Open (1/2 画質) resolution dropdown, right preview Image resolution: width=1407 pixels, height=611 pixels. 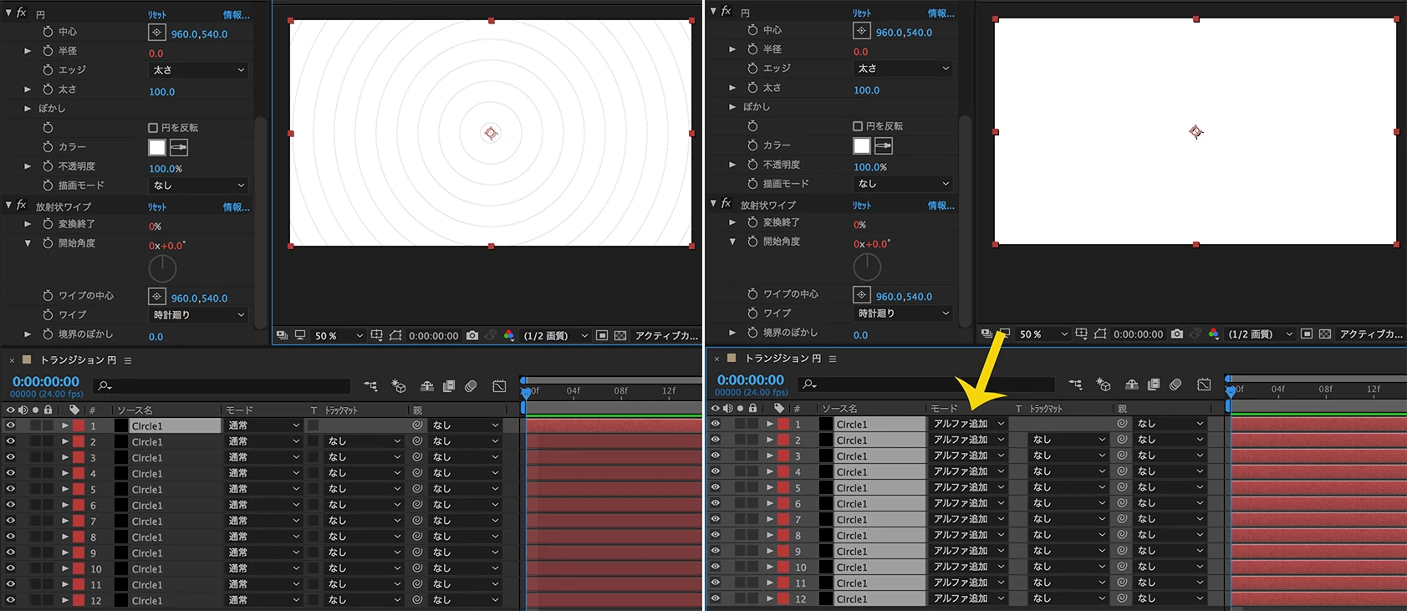tap(1261, 334)
